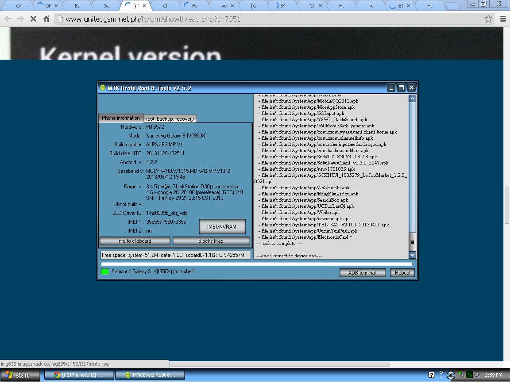Click the page horizontal scrollbar
Image resolution: width=510 pixels, height=382 pixels.
pyautogui.click(x=279, y=364)
